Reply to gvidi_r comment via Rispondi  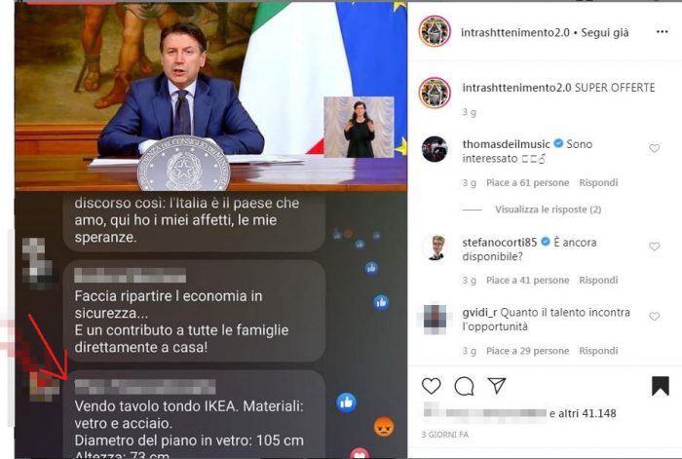(x=598, y=351)
